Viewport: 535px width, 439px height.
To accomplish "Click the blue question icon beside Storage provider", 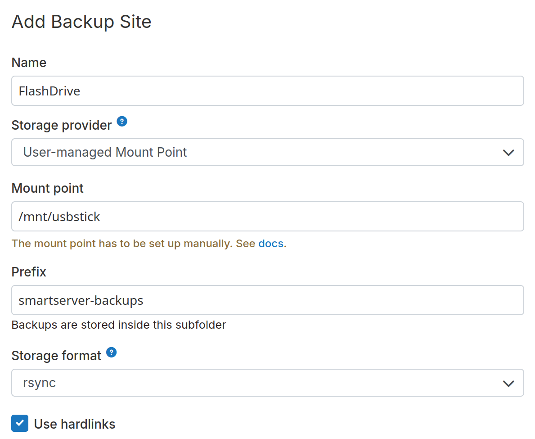I will [x=121, y=121].
